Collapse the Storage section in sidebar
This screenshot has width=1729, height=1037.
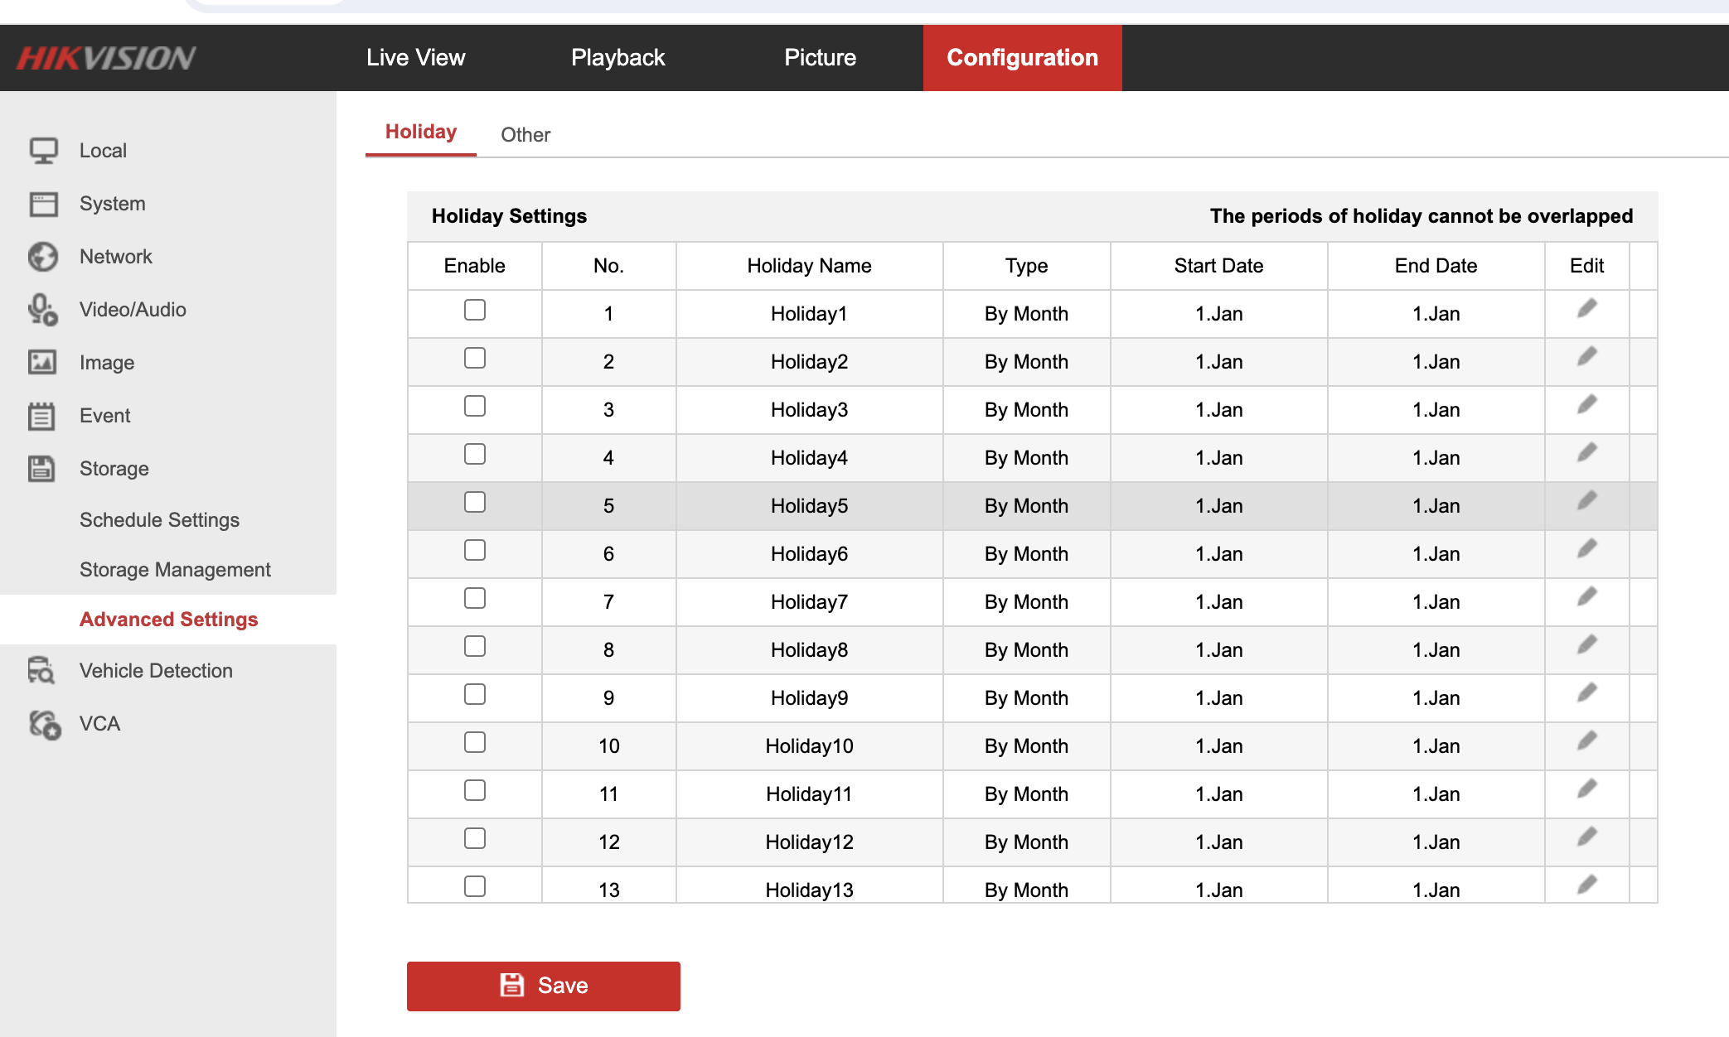114,469
